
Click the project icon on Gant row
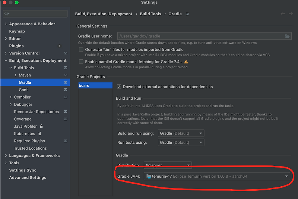pyautogui.click(x=66, y=90)
